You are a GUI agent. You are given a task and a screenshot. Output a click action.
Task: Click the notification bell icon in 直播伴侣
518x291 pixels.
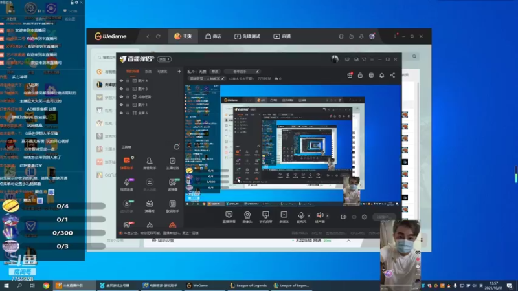click(x=381, y=75)
